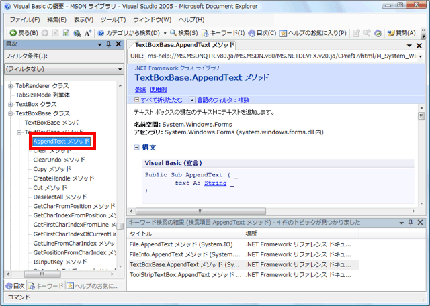The image size is (430, 306).
Task: Open the active documents list dropdown arrow
Action: 409,46
